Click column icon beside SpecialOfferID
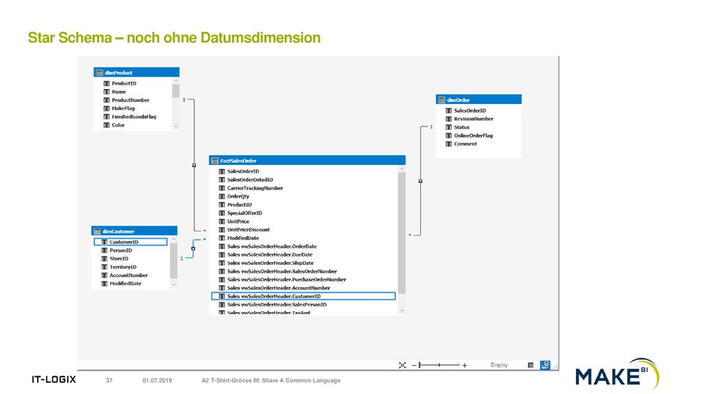This screenshot has height=394, width=702. [221, 213]
